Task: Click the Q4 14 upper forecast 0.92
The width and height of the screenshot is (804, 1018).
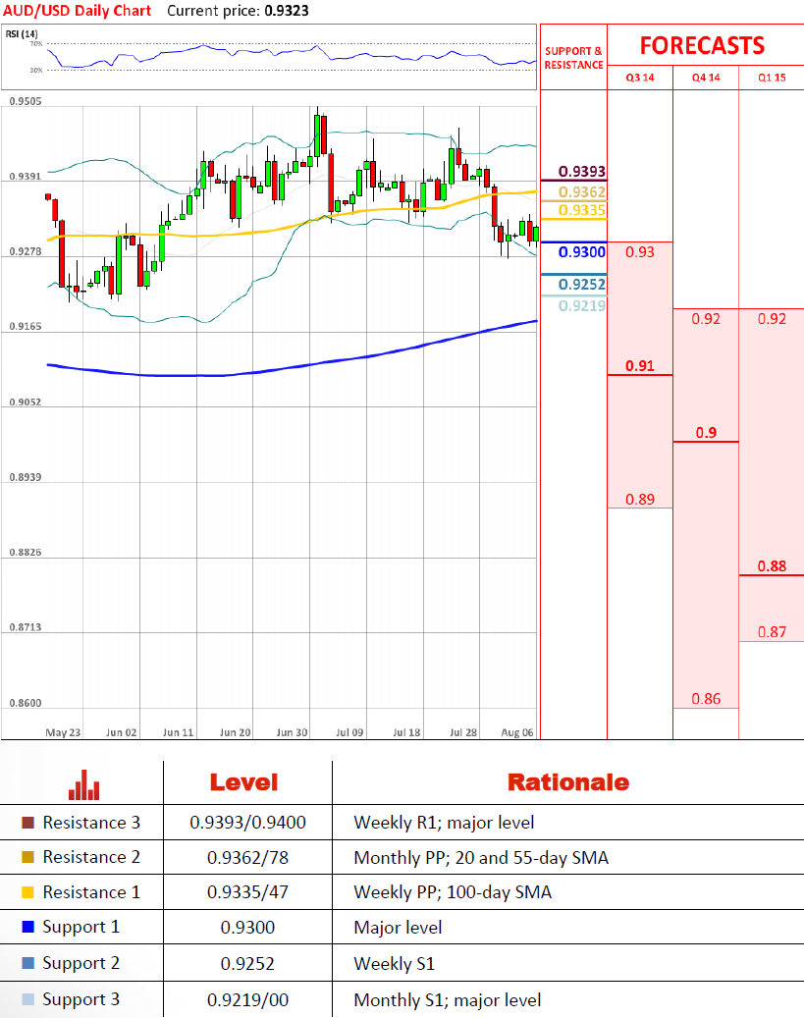Action: 706,319
